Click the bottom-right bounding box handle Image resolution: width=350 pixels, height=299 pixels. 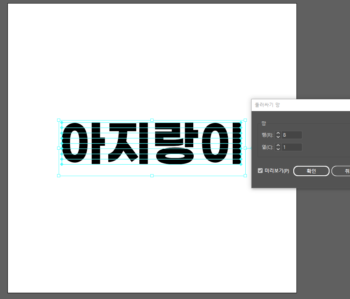(x=245, y=176)
